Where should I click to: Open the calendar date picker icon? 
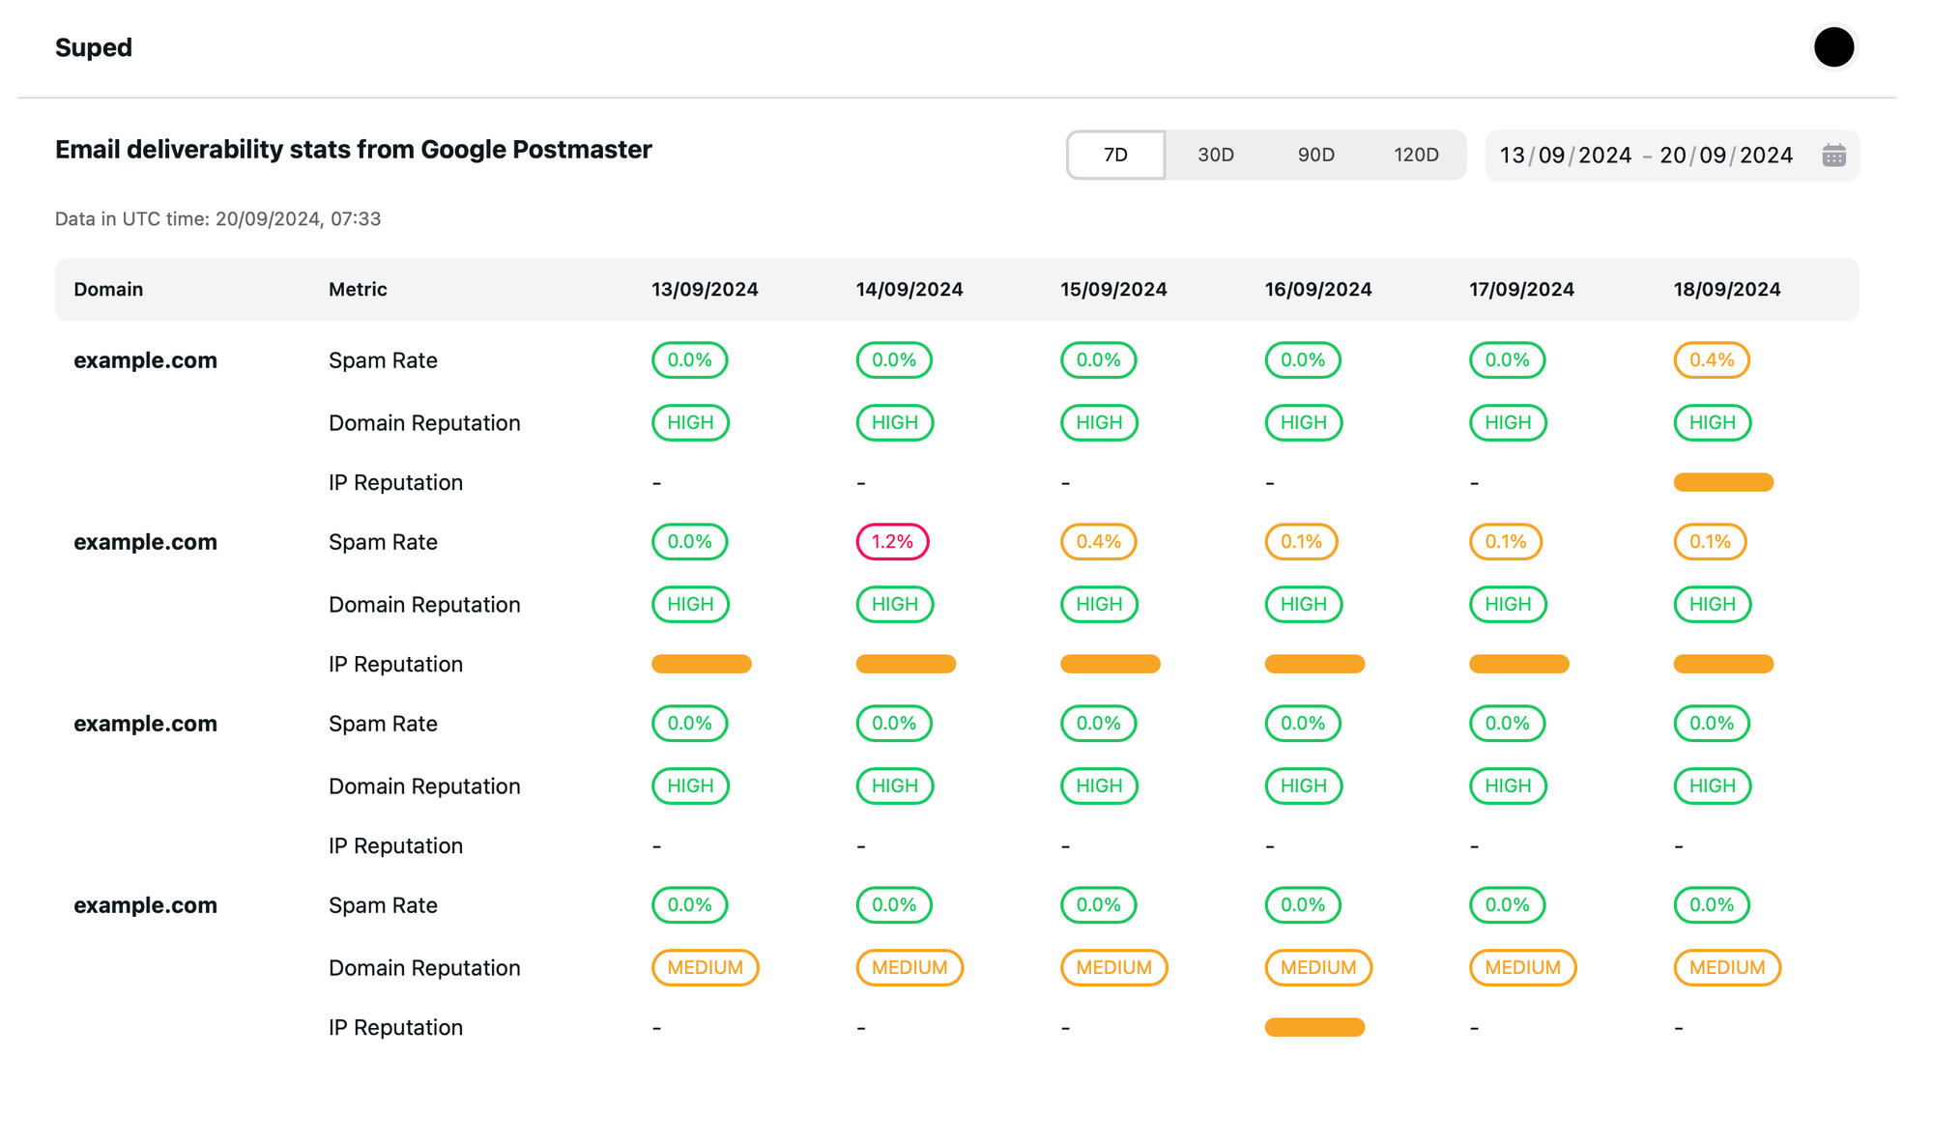point(1833,156)
